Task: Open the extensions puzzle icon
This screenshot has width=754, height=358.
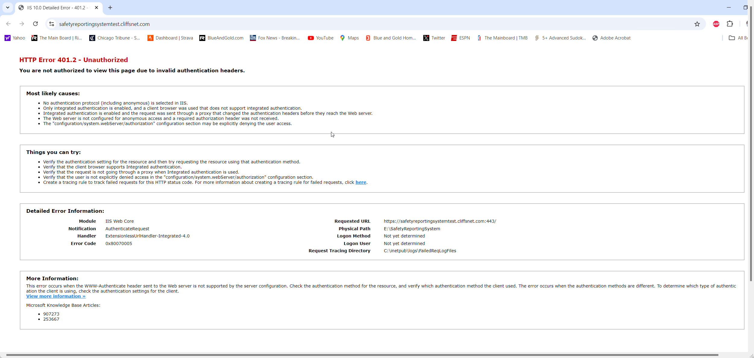Action: point(730,24)
